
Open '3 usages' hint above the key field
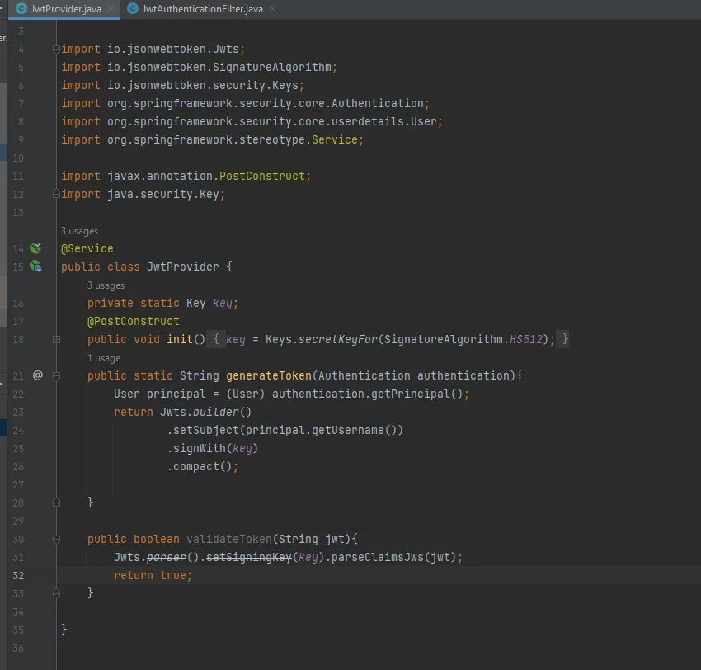click(x=106, y=285)
